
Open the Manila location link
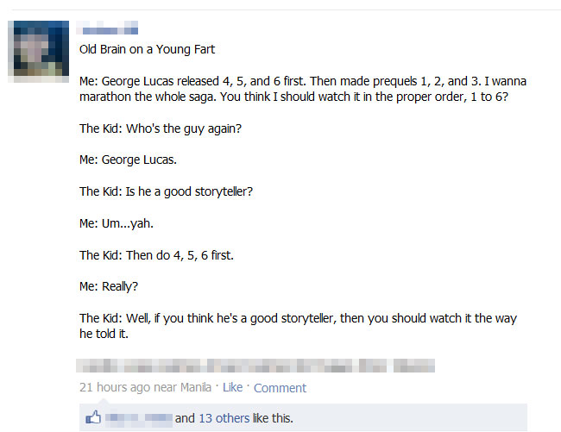195,388
